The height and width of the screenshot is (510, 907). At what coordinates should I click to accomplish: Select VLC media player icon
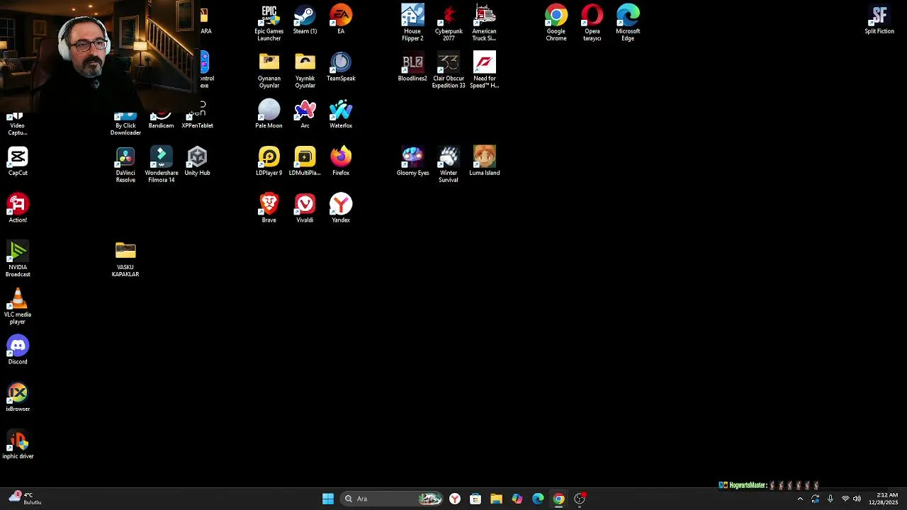(x=18, y=306)
